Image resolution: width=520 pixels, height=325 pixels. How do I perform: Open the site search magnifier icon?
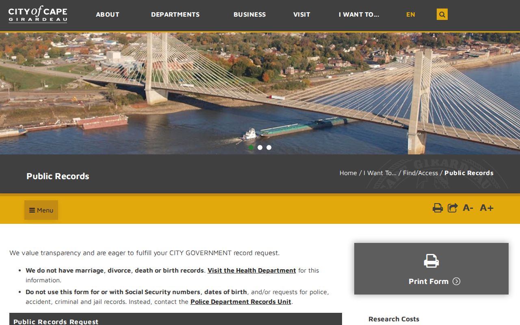coord(442,14)
